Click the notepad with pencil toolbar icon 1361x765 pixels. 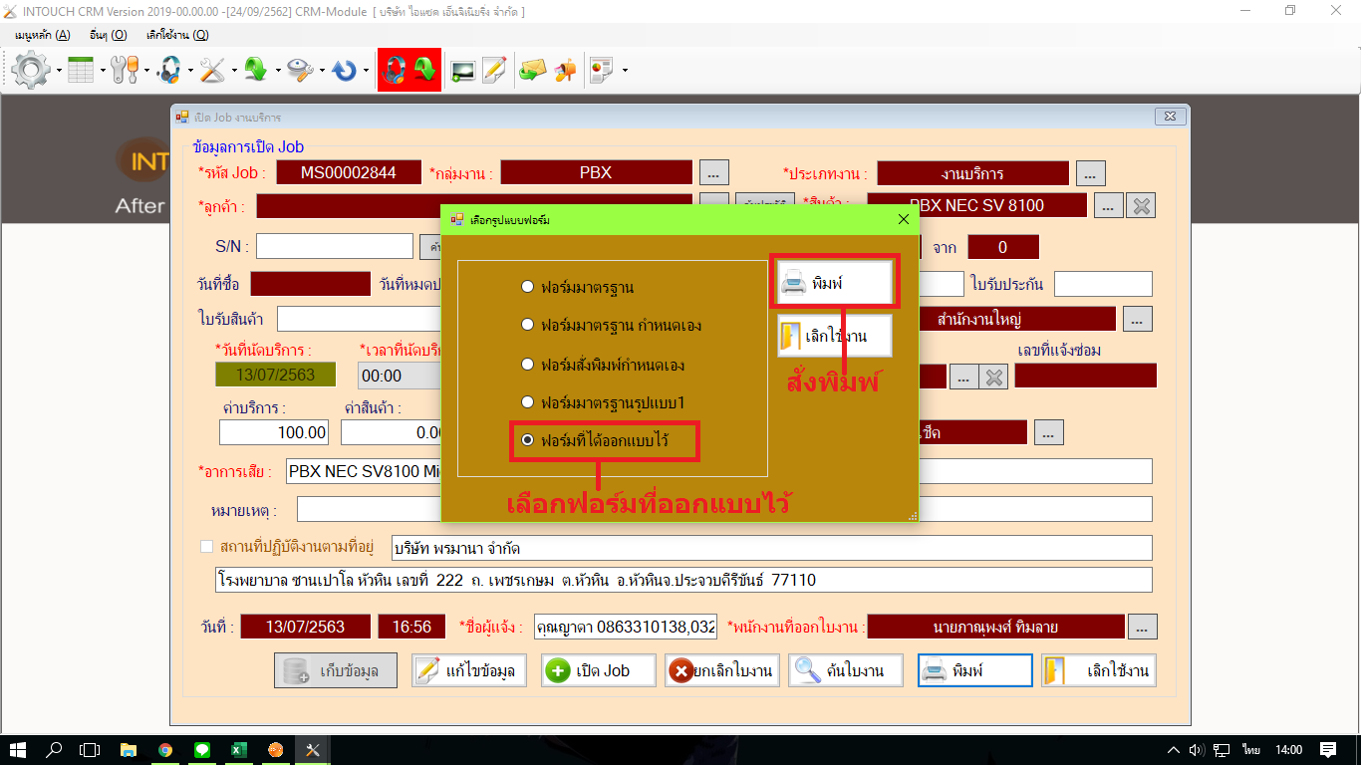click(494, 70)
